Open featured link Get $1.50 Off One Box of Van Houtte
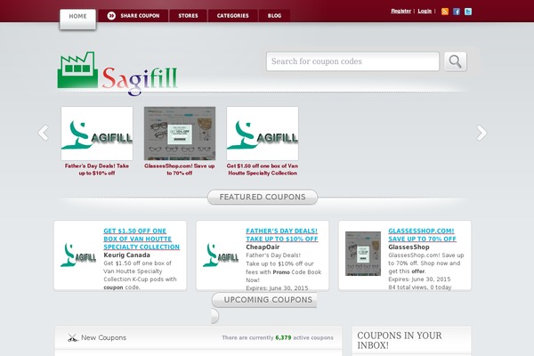 click(x=142, y=239)
